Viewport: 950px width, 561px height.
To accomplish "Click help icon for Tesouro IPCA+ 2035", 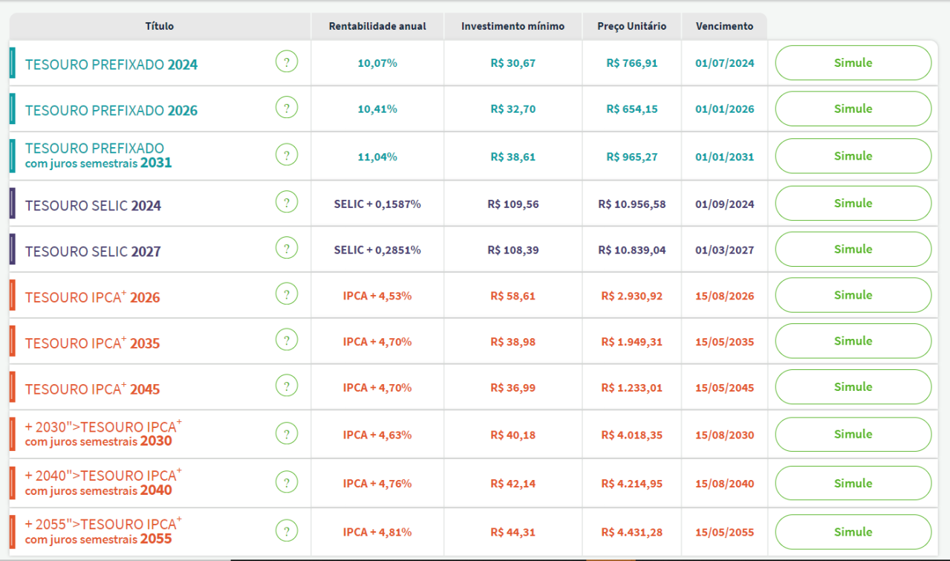I will coord(286,340).
